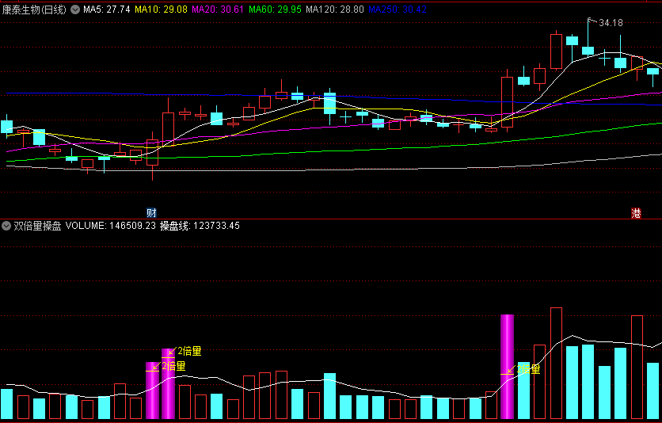The image size is (662, 423).
Task: Select the MA60: 29.95 indicator label
Action: 275,10
